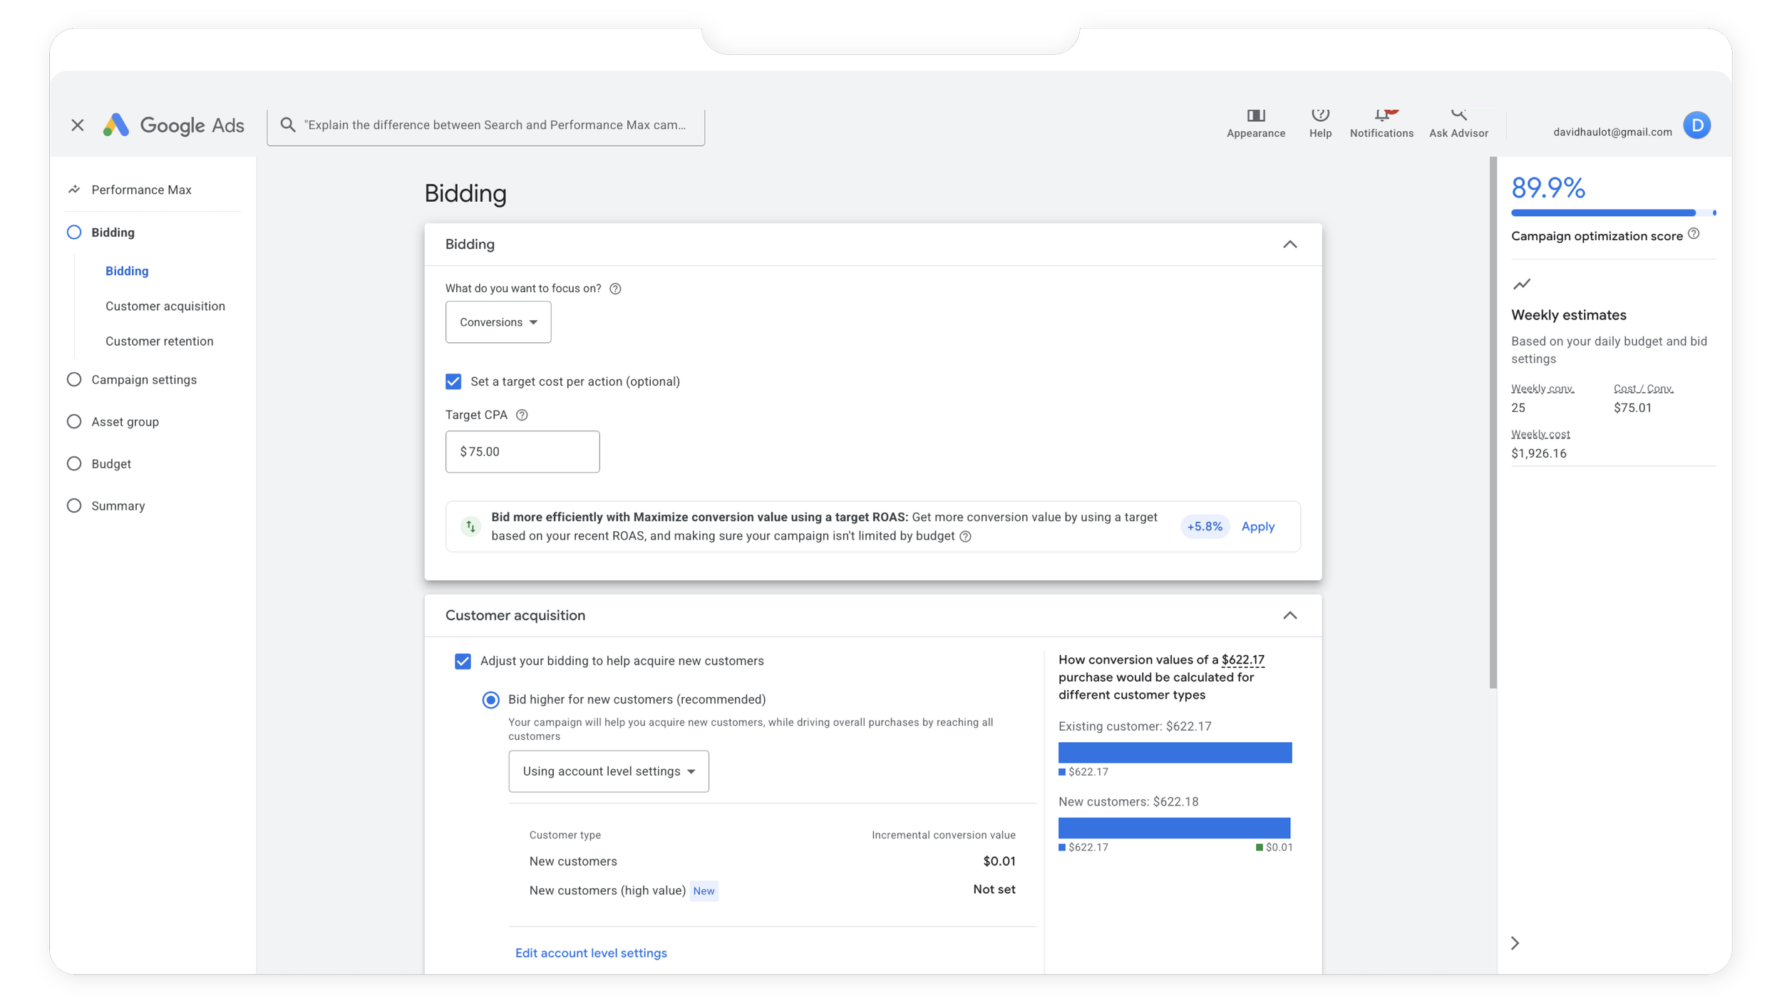The width and height of the screenshot is (1782, 1003).
Task: Open Ask Advisor icon
Action: tap(1458, 115)
